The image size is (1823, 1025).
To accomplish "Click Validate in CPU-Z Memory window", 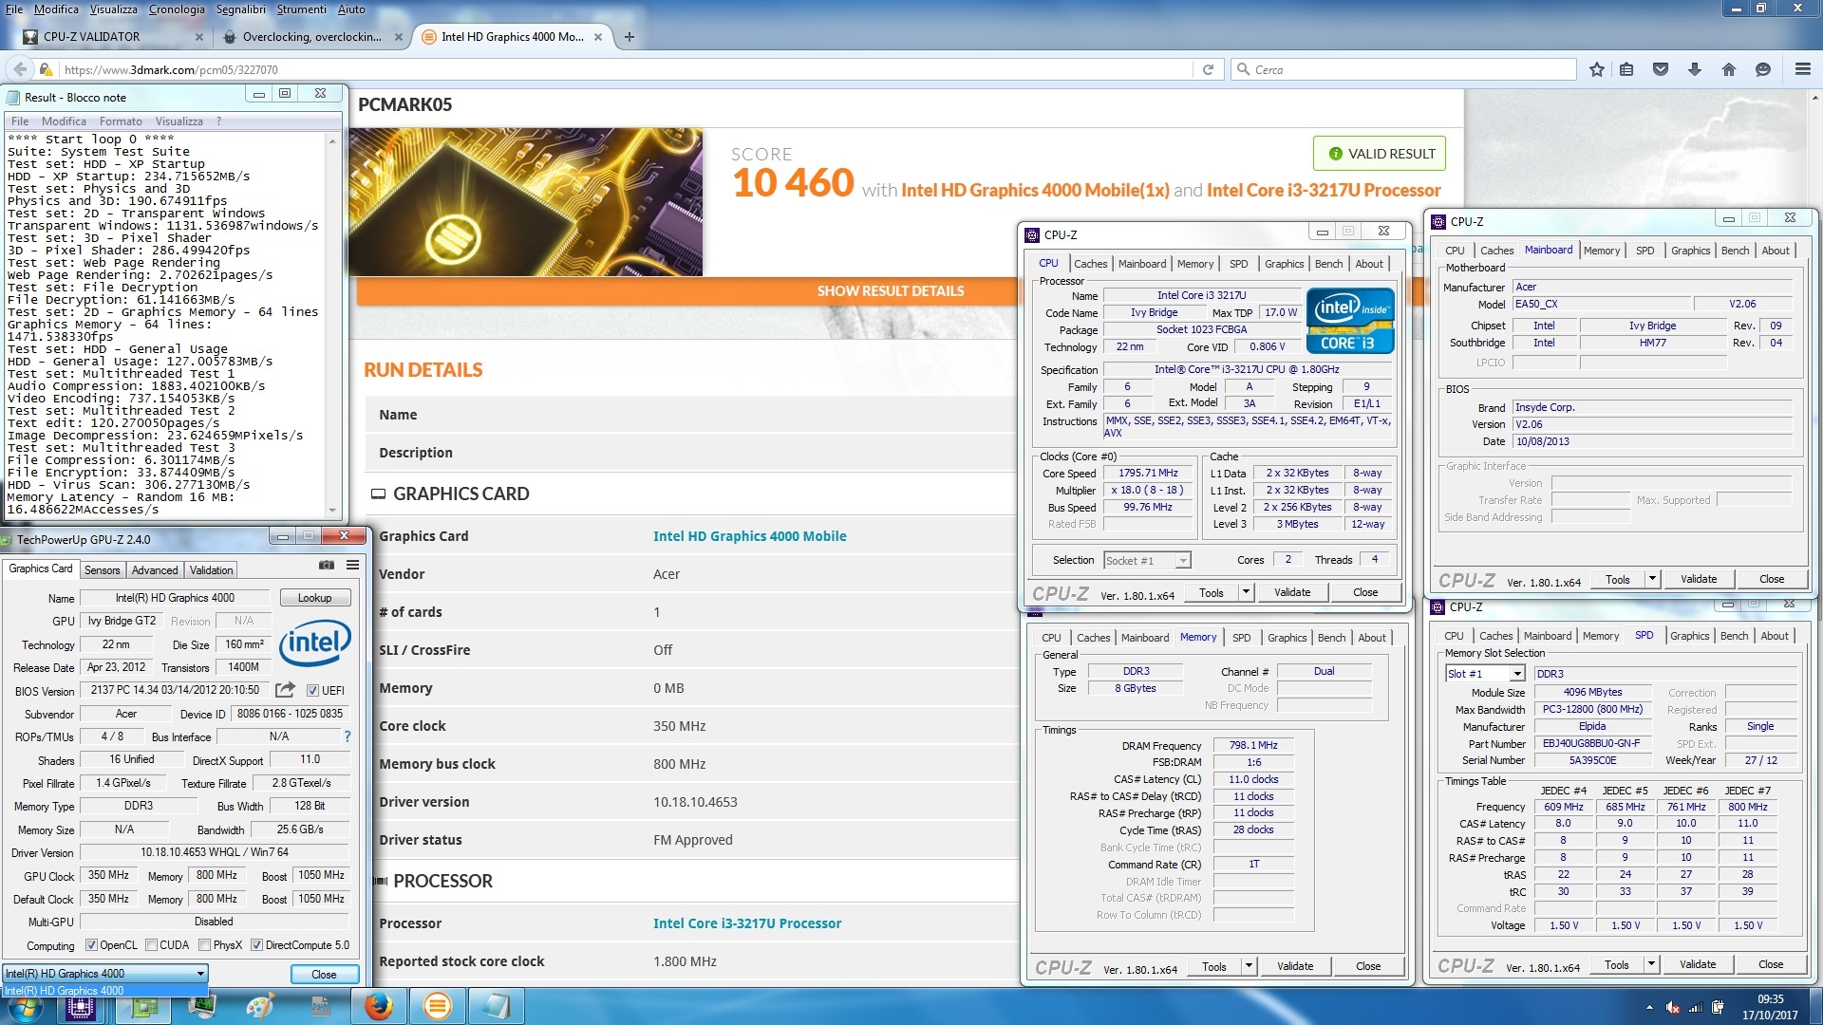I will point(1295,966).
